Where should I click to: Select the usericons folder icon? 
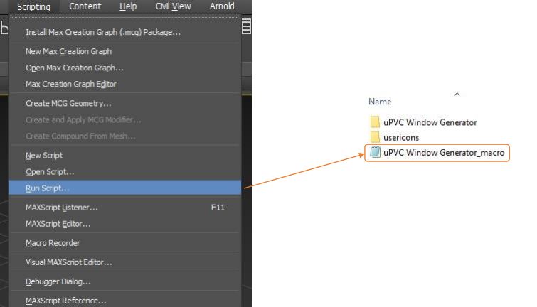click(375, 137)
